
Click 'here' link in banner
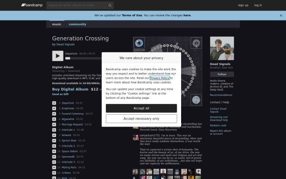(x=187, y=15)
